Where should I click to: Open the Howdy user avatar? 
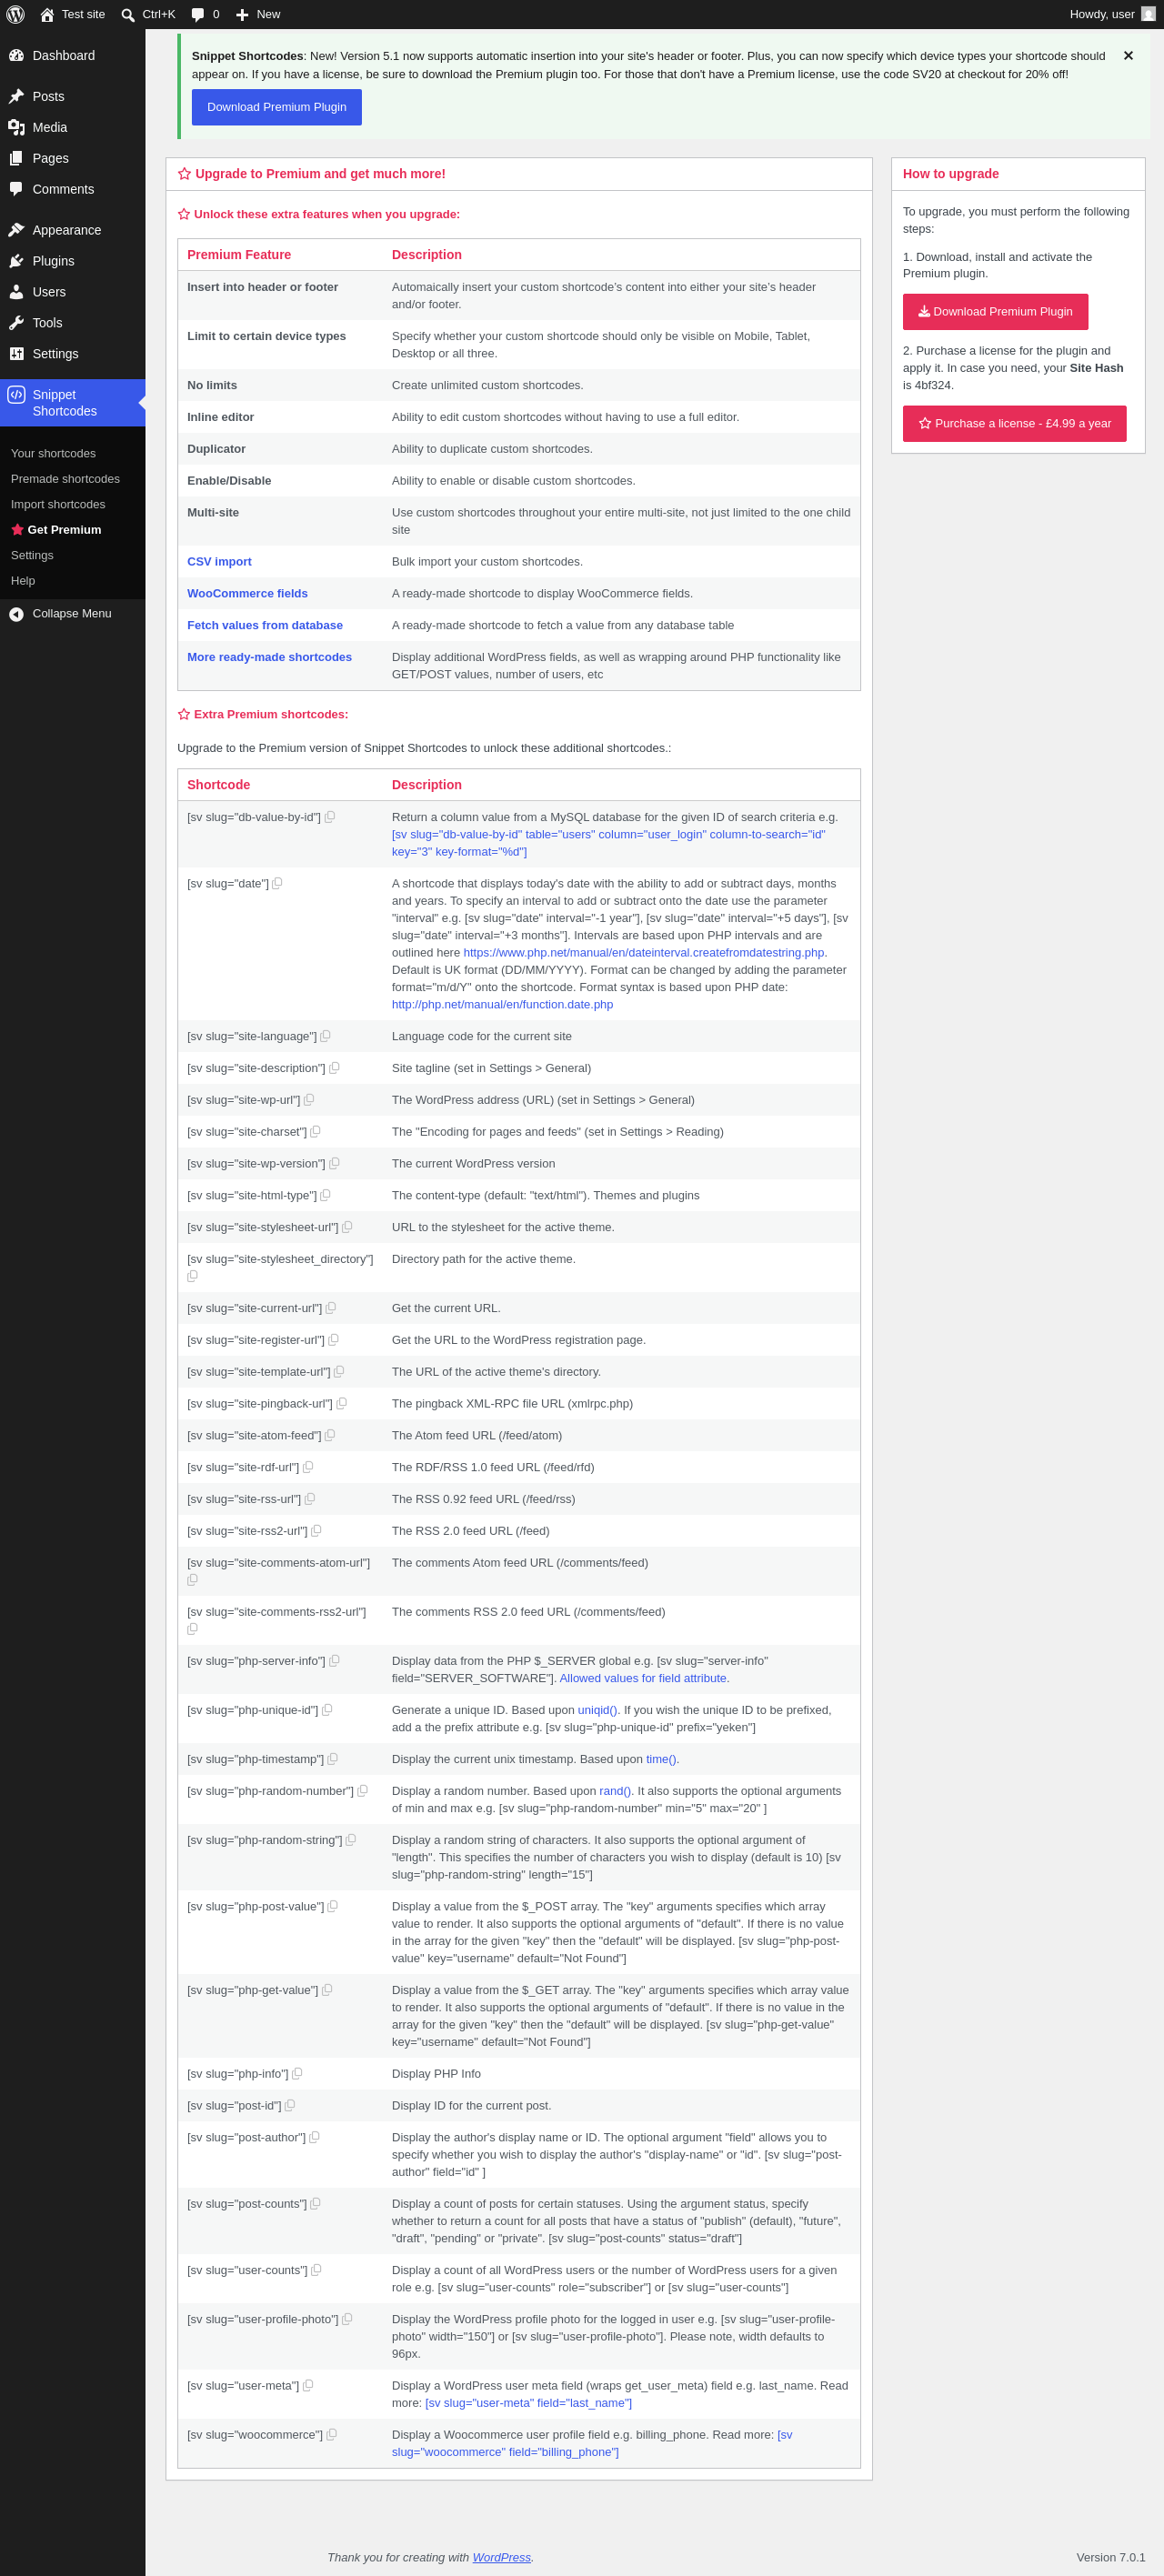[x=1148, y=14]
